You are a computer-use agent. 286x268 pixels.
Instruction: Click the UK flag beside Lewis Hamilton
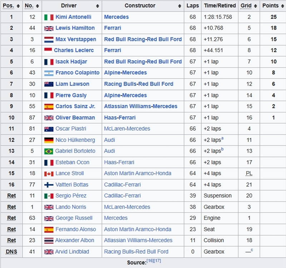pos(49,29)
